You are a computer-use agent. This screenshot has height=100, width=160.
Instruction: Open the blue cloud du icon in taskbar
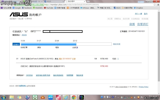coord(50,97)
